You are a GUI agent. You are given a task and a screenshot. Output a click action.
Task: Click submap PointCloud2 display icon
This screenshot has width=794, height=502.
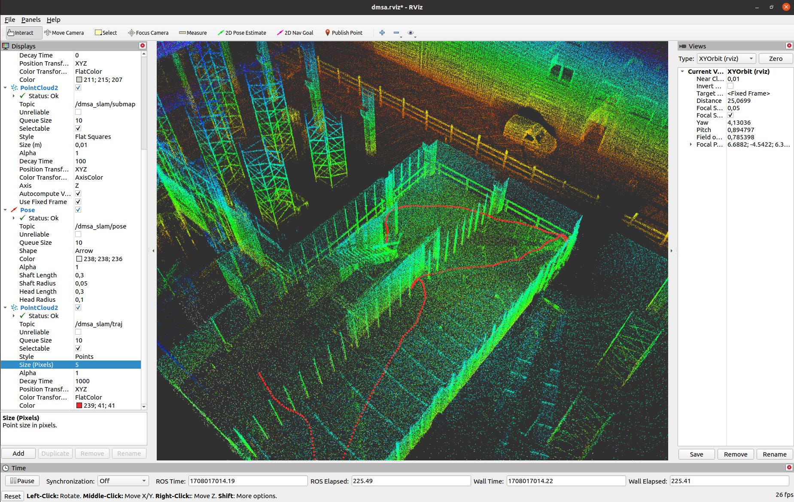pos(14,88)
